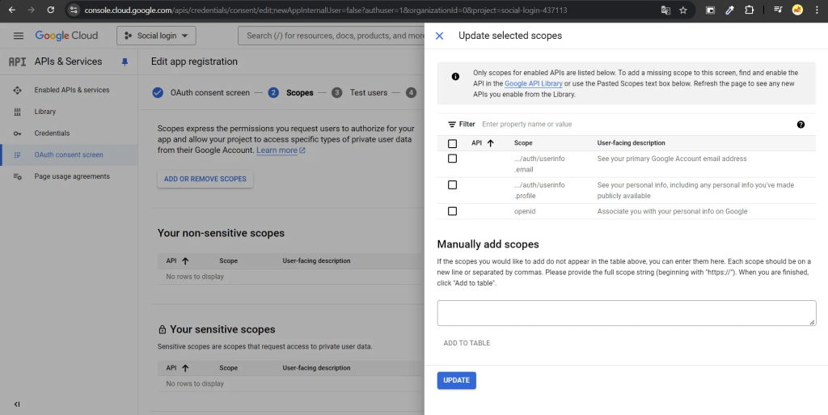
Task: Select Enabled APIs & services menu item
Action: (71, 90)
